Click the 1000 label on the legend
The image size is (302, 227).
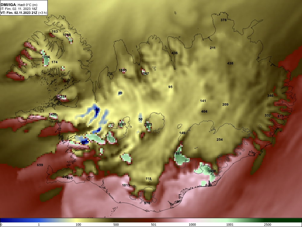click(x=192, y=225)
